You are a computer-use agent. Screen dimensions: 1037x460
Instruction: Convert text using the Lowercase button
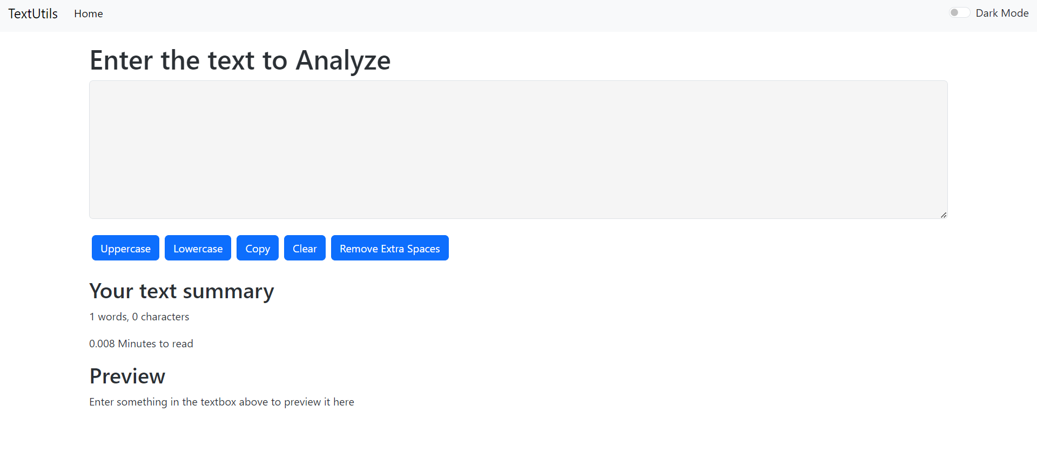(x=198, y=248)
